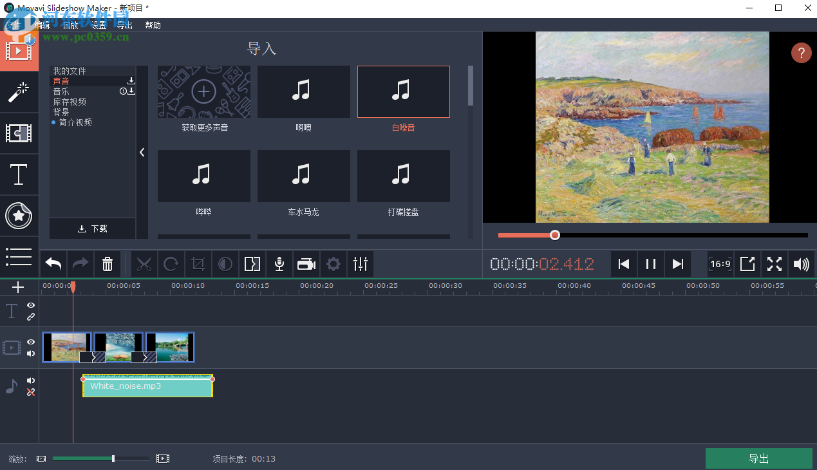Screen dimensions: 817x470
Task: Mute the video track audio
Action: tap(30, 353)
